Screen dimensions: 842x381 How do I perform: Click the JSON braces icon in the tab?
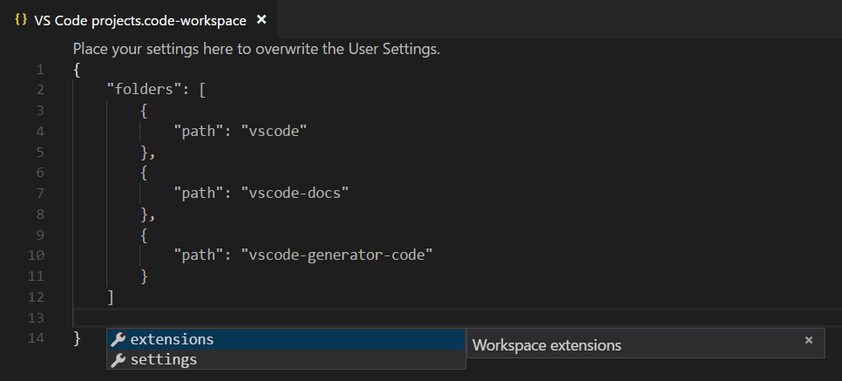click(x=22, y=19)
